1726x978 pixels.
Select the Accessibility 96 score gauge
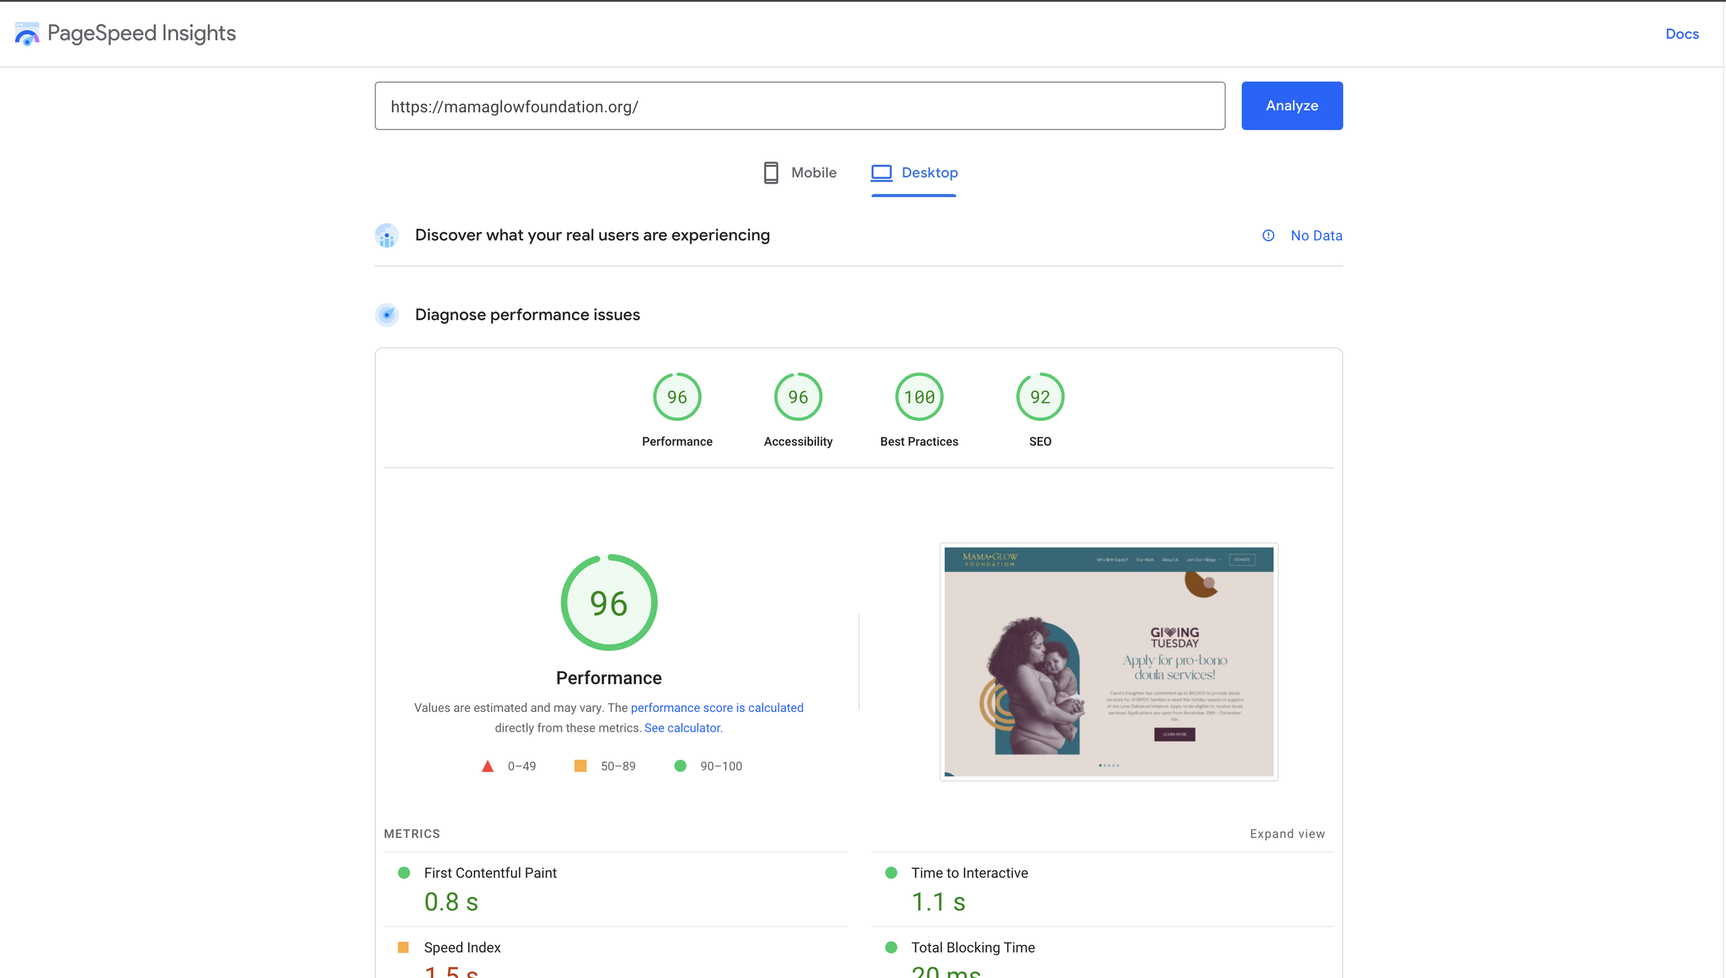tap(797, 397)
